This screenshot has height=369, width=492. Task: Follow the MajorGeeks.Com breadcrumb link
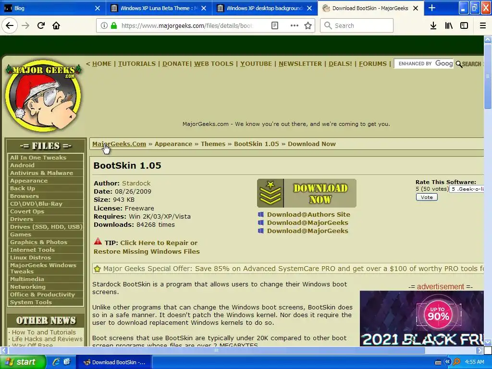[119, 144]
